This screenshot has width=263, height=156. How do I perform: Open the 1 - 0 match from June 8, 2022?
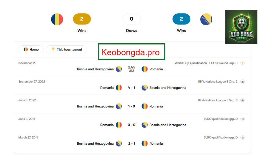coord(131,106)
